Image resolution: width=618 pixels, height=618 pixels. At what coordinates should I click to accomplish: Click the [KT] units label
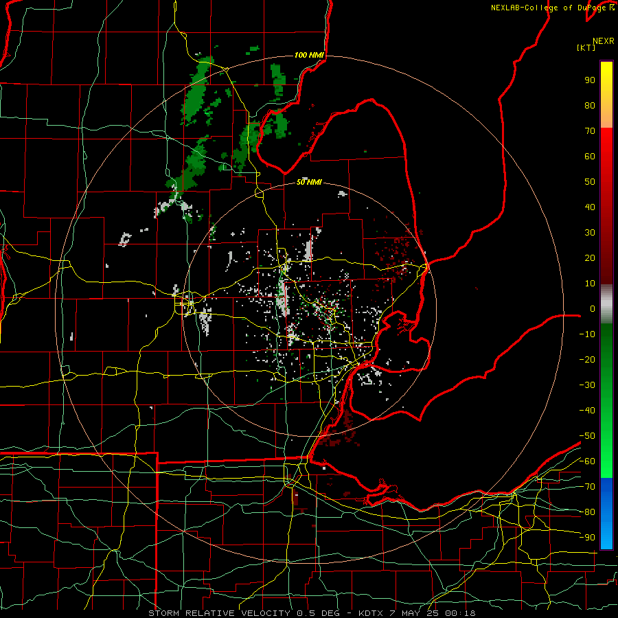586,47
